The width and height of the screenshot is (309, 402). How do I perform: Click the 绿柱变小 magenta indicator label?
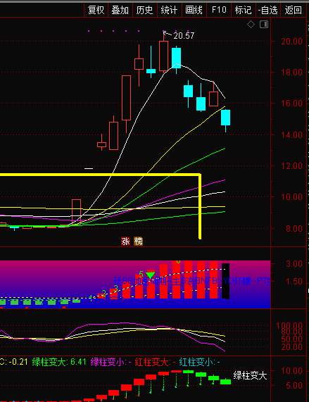click(x=108, y=362)
